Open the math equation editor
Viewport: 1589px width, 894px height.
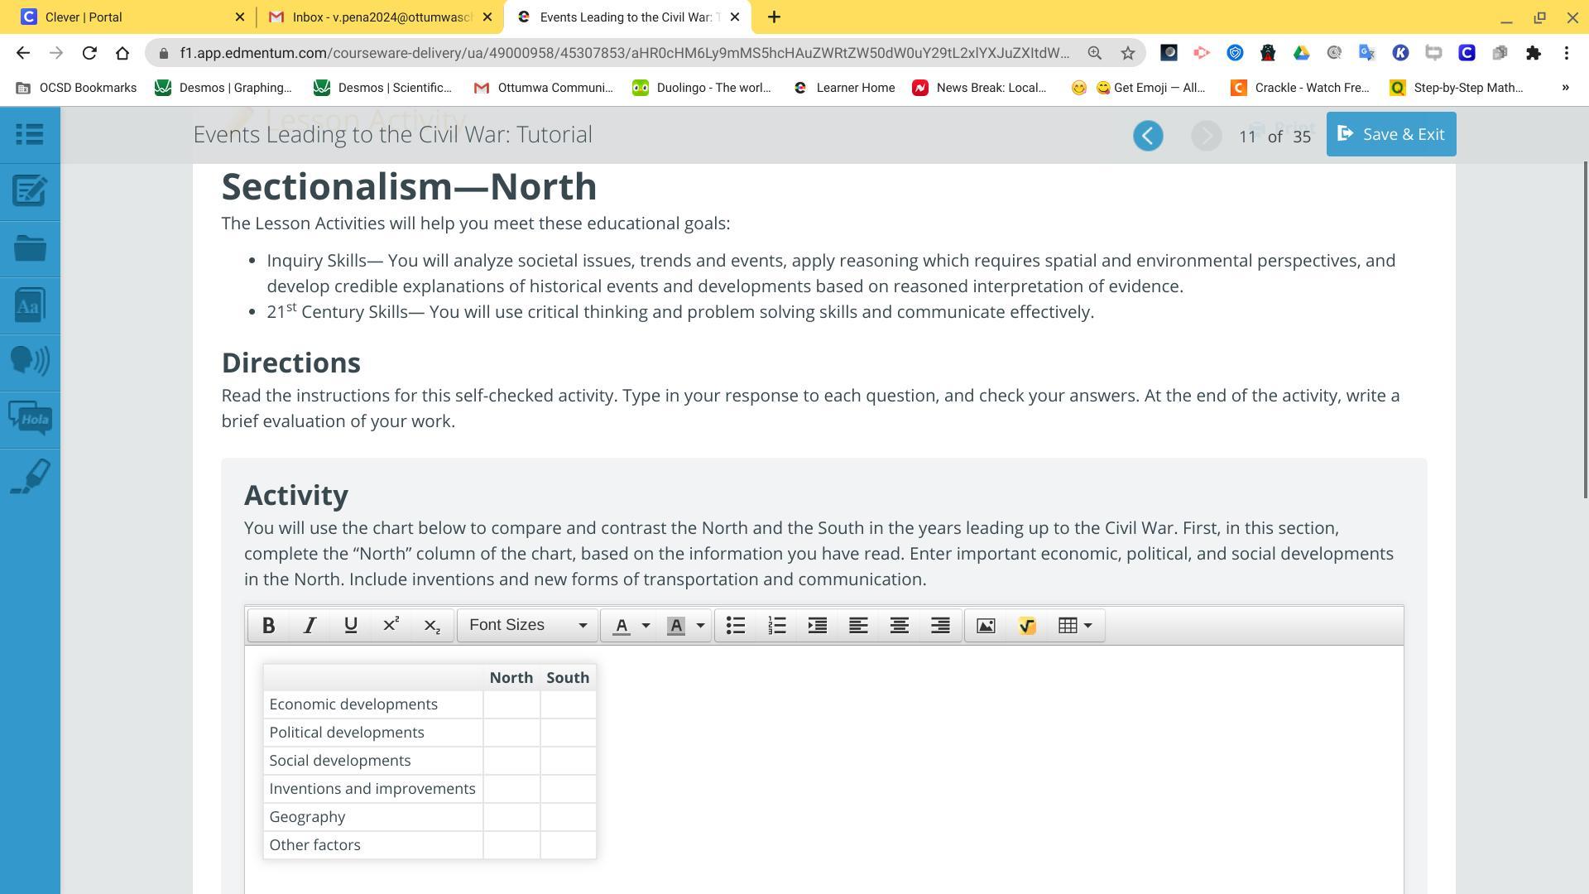point(1026,626)
